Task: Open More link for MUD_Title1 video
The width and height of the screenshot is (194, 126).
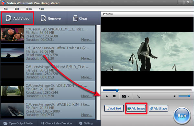Action: (x=87, y=77)
